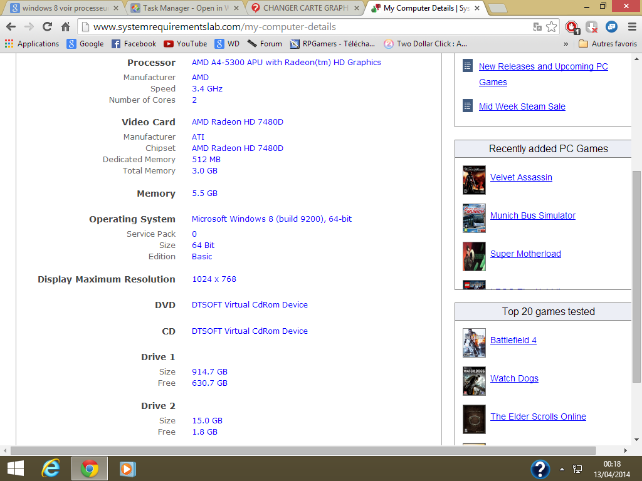642x481 pixels.
Task: Click the translate page icon in address bar
Action: pos(537,27)
